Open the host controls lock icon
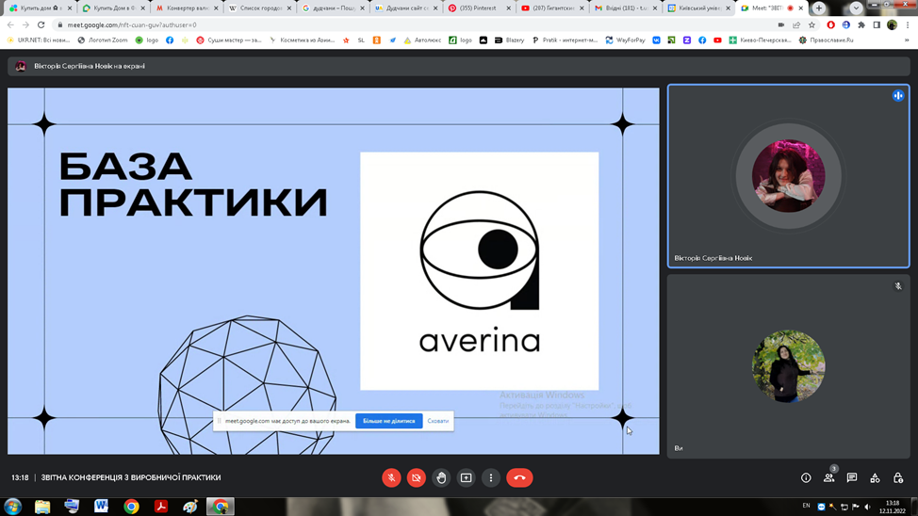This screenshot has width=918, height=516. (898, 478)
